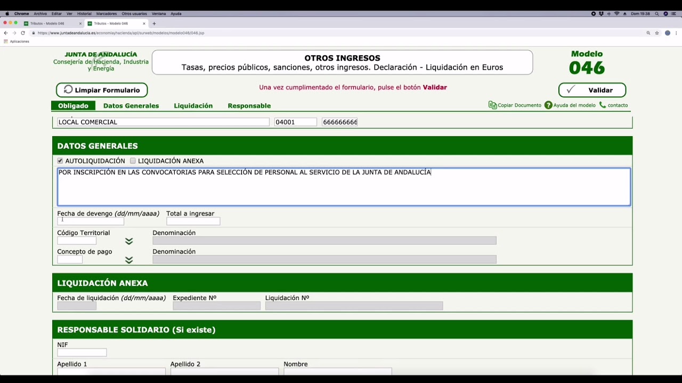Click the eject icon in menu bar

click(624, 14)
